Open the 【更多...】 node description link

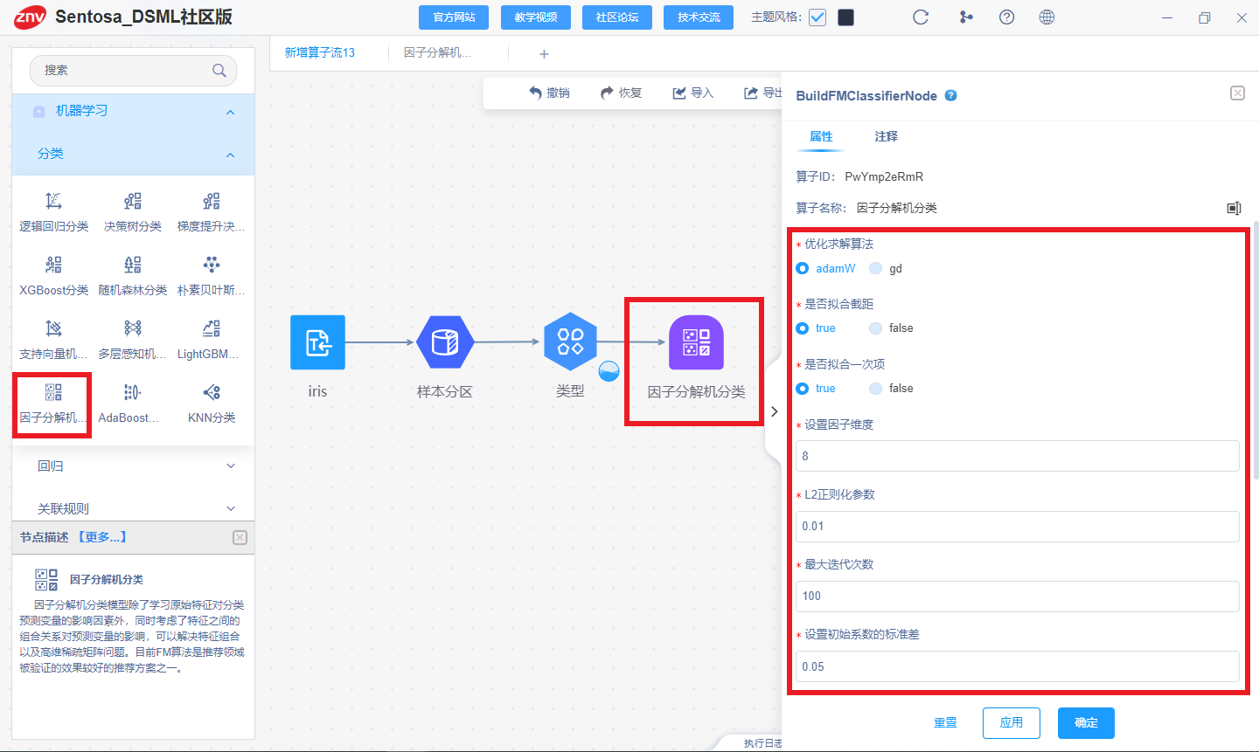[x=102, y=537]
